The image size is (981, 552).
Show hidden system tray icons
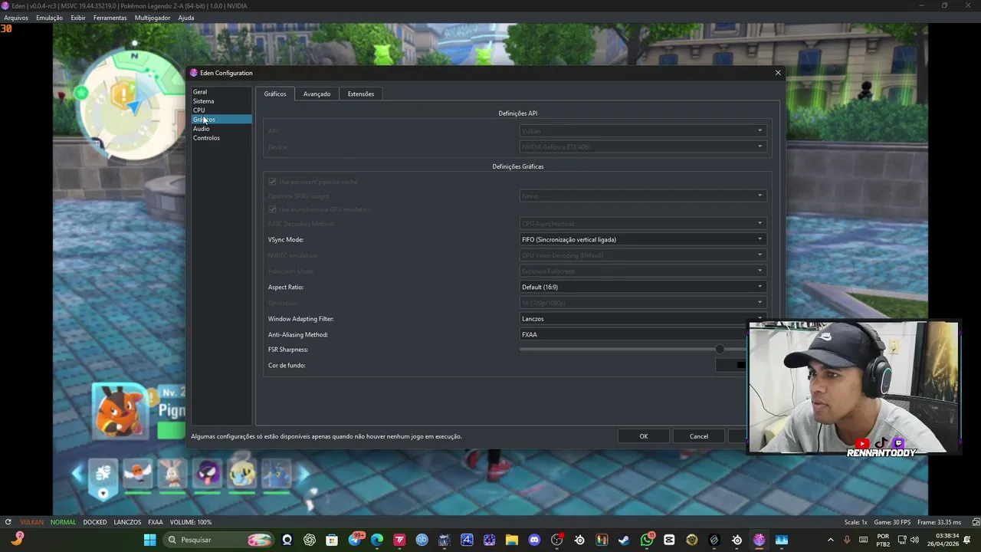point(830,540)
